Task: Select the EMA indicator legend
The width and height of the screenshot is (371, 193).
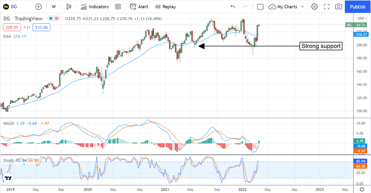Action: (8, 36)
